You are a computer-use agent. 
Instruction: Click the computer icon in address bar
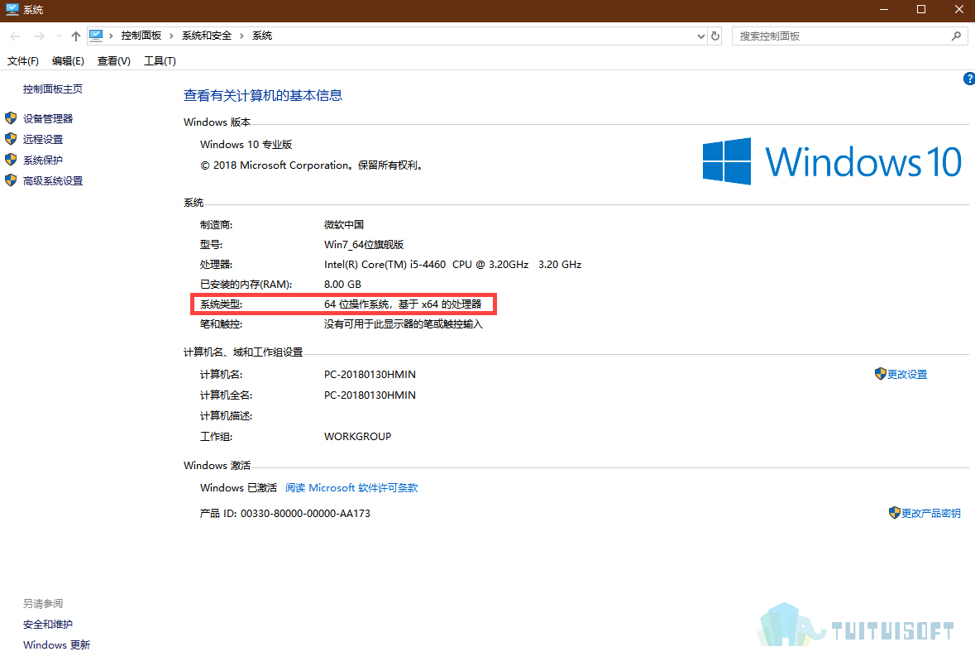96,36
